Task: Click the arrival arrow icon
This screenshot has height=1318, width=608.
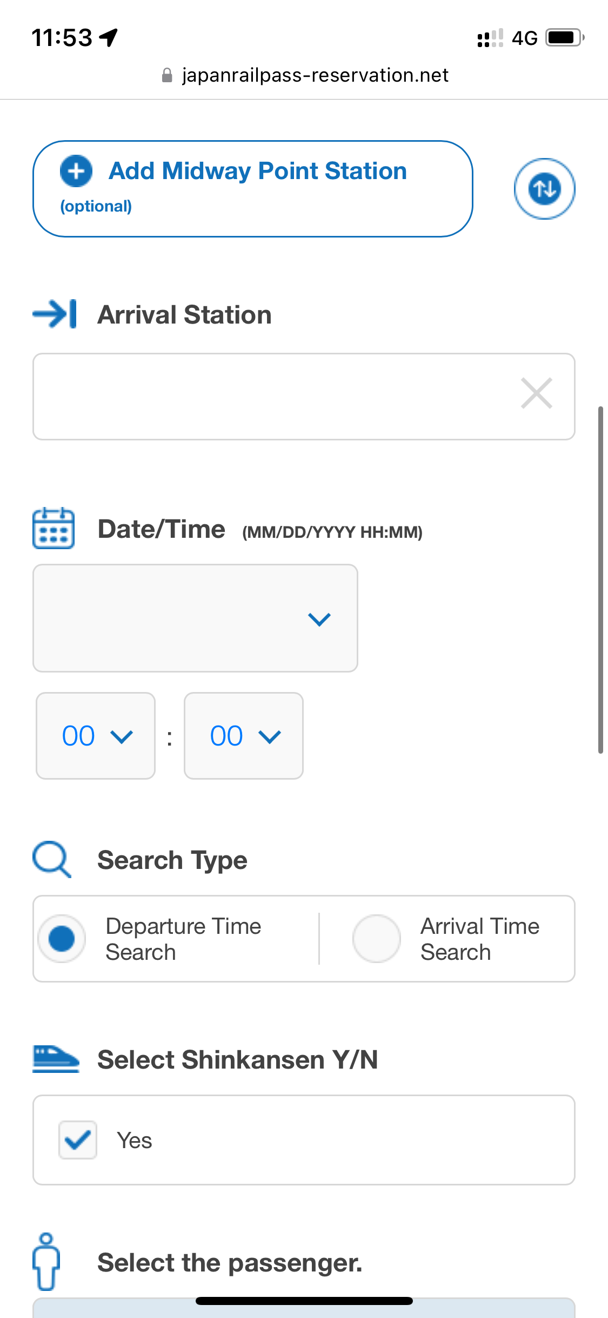Action: pyautogui.click(x=55, y=314)
